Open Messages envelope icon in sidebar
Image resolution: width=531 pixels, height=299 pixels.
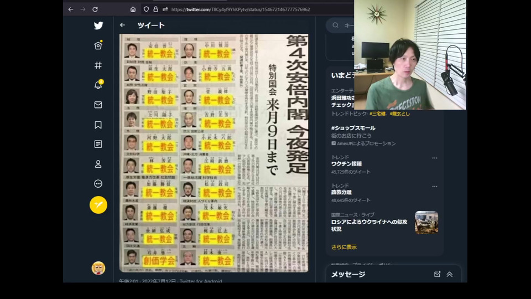tap(98, 105)
